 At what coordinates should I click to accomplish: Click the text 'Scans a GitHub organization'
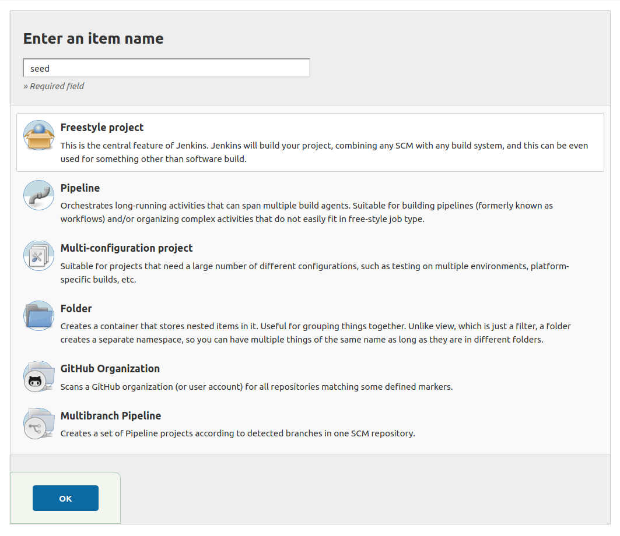click(257, 387)
